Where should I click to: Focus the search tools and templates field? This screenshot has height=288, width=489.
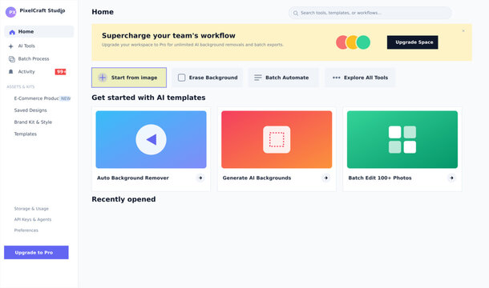pos(370,13)
